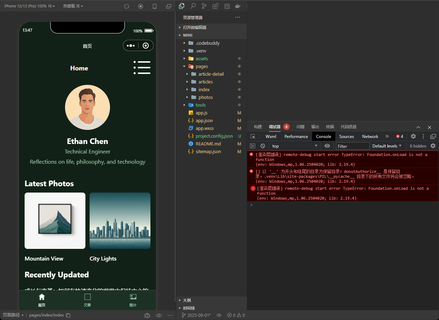Open the Network tab
This screenshot has height=320, width=439.
pyautogui.click(x=370, y=137)
